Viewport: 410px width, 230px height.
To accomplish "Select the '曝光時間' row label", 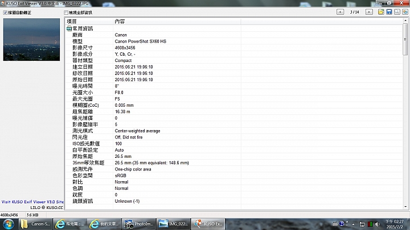I will point(83,86).
